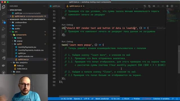Open the Docker view in activity bar

(4, 65)
